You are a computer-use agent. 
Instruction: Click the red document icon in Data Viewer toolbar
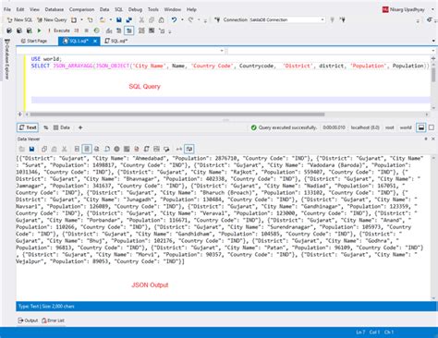click(137, 149)
